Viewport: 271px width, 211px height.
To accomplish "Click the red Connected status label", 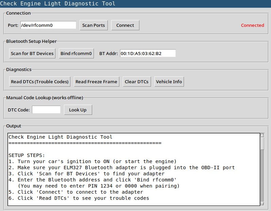I will click(x=252, y=25).
